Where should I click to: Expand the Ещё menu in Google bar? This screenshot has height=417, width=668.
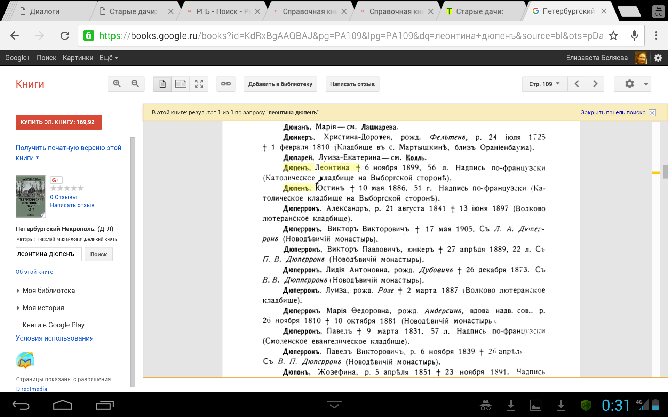point(109,58)
